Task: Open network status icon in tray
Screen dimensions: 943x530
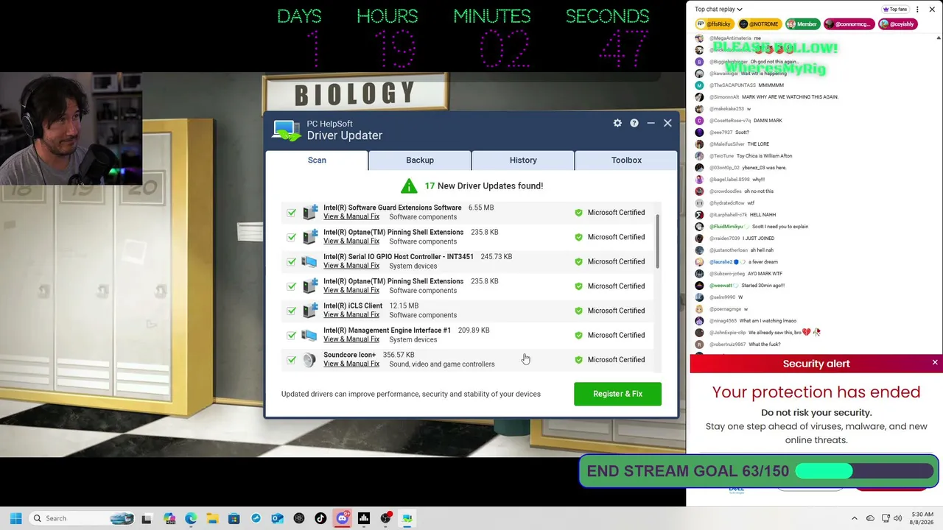Action: click(886, 518)
